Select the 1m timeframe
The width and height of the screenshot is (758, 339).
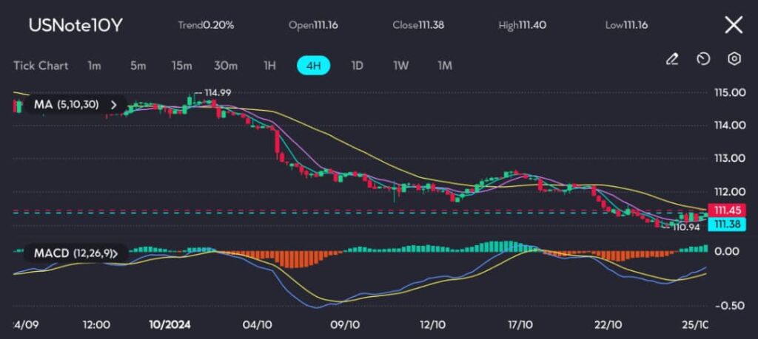[x=94, y=66]
